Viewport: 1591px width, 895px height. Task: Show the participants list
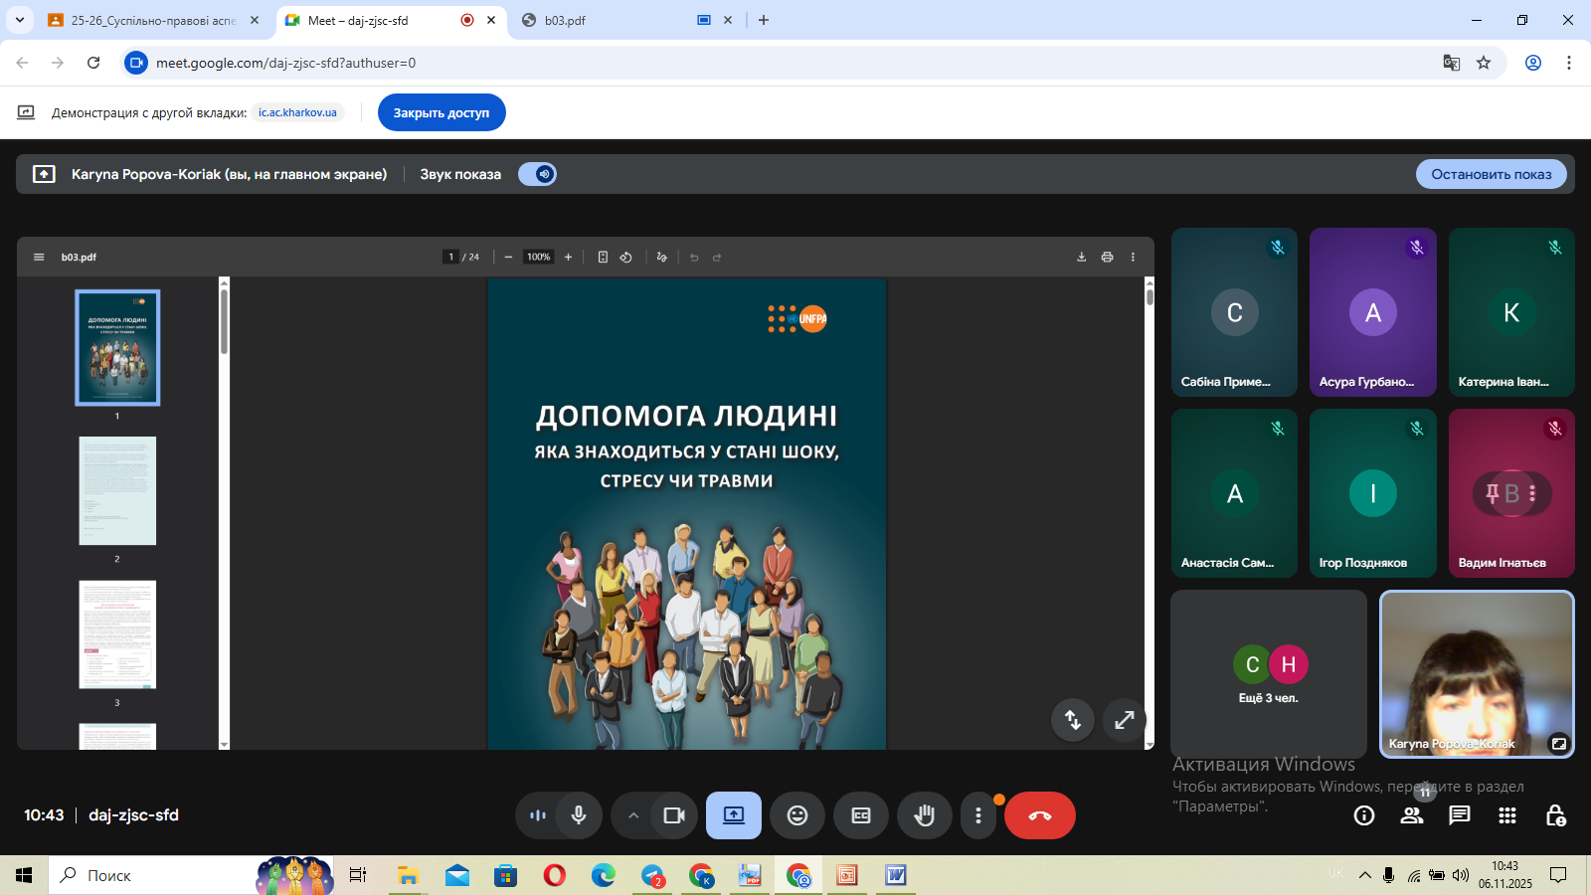pyautogui.click(x=1412, y=815)
